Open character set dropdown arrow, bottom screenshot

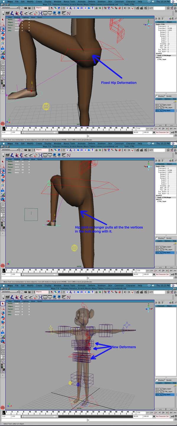[x=154, y=416]
